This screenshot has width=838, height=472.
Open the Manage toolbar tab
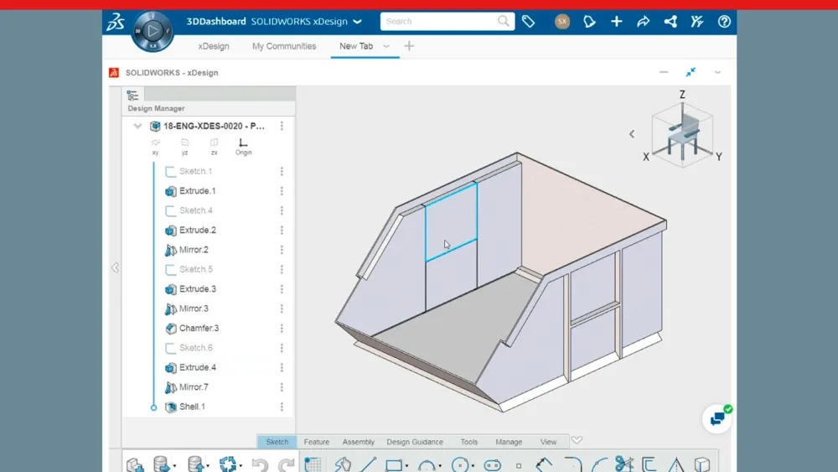(x=509, y=442)
